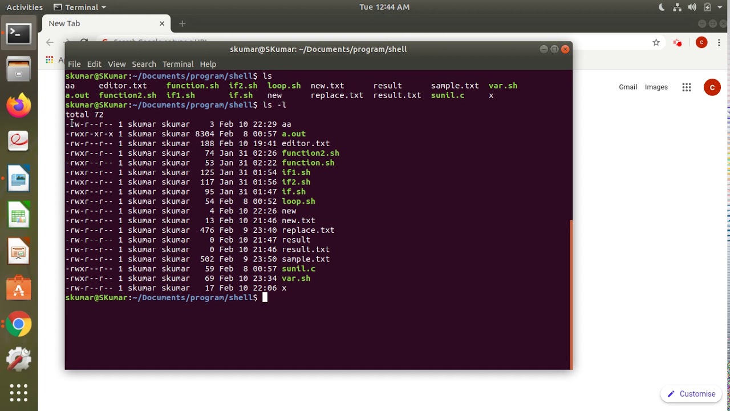Launch the Files manager from the dock
The image size is (730, 411).
pos(18,70)
